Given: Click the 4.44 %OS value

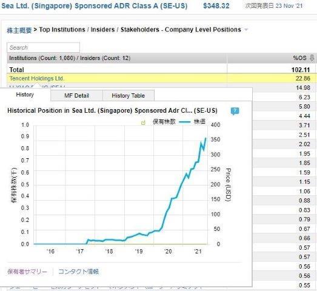Looking at the screenshot, I should point(304,116).
